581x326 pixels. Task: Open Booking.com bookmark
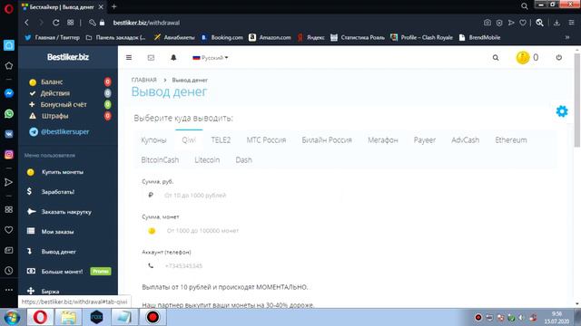click(x=222, y=37)
